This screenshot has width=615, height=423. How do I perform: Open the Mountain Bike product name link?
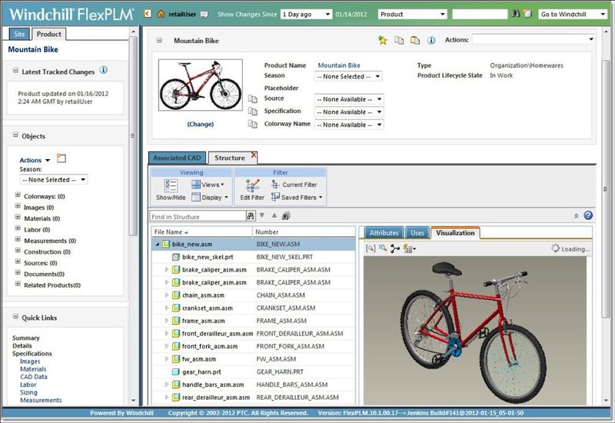pos(339,65)
